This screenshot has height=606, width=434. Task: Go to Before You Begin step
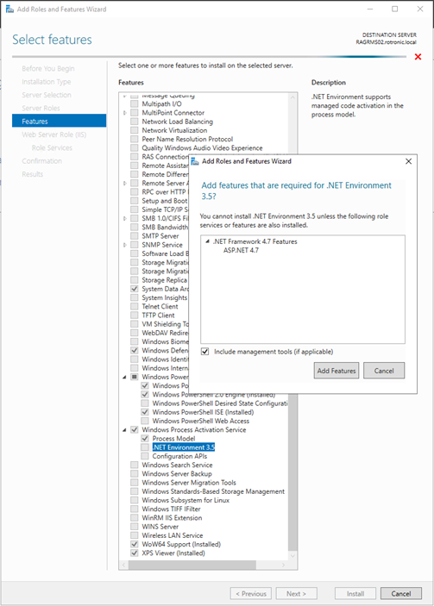48,68
